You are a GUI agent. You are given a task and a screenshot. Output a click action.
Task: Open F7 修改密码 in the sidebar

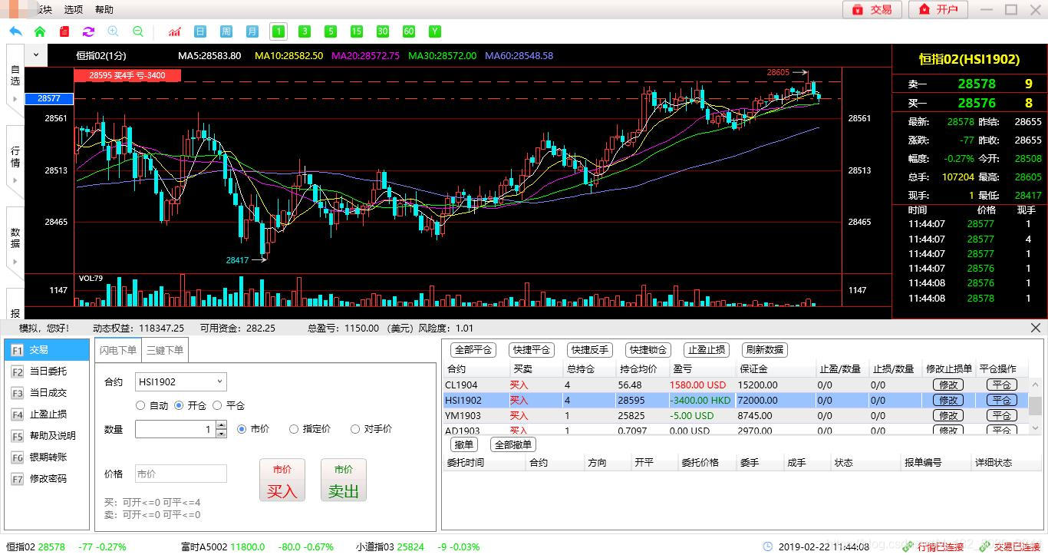(x=46, y=479)
